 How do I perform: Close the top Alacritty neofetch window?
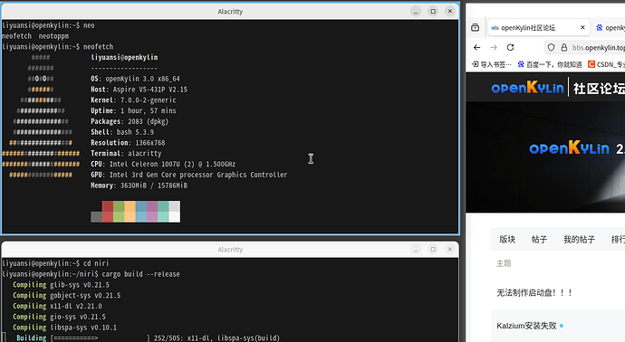coord(450,11)
